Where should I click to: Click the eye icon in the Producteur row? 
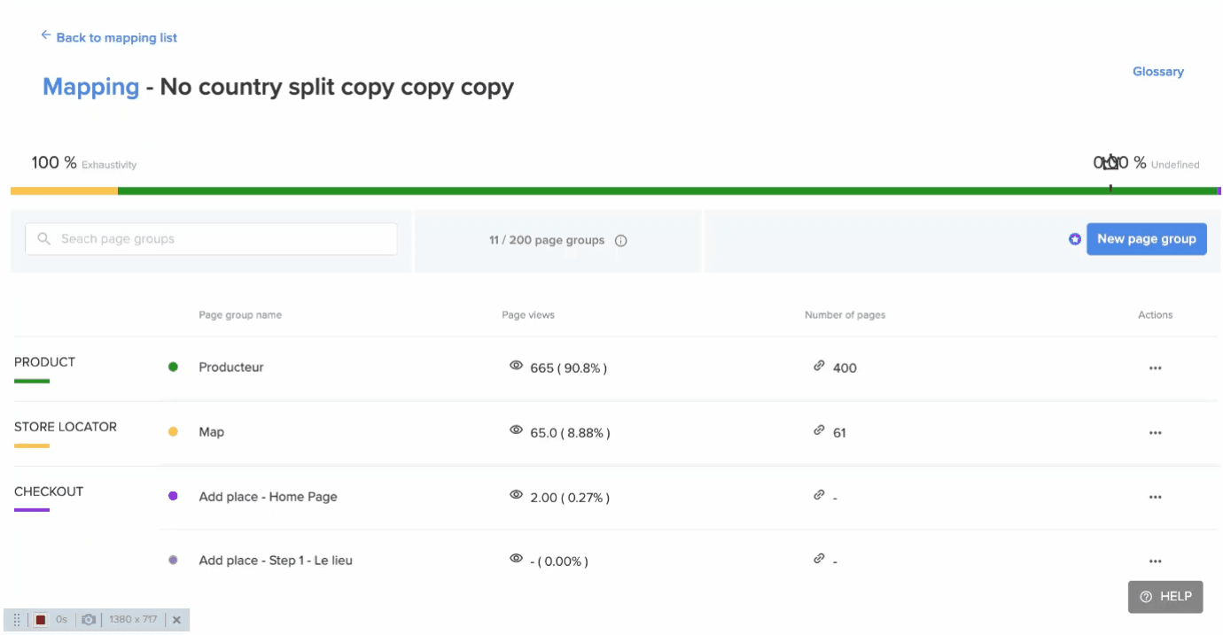point(517,366)
